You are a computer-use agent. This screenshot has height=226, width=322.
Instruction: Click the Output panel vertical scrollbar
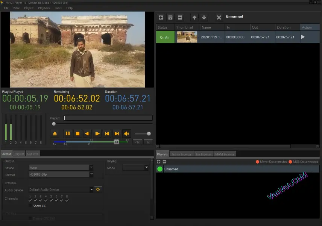152,180
